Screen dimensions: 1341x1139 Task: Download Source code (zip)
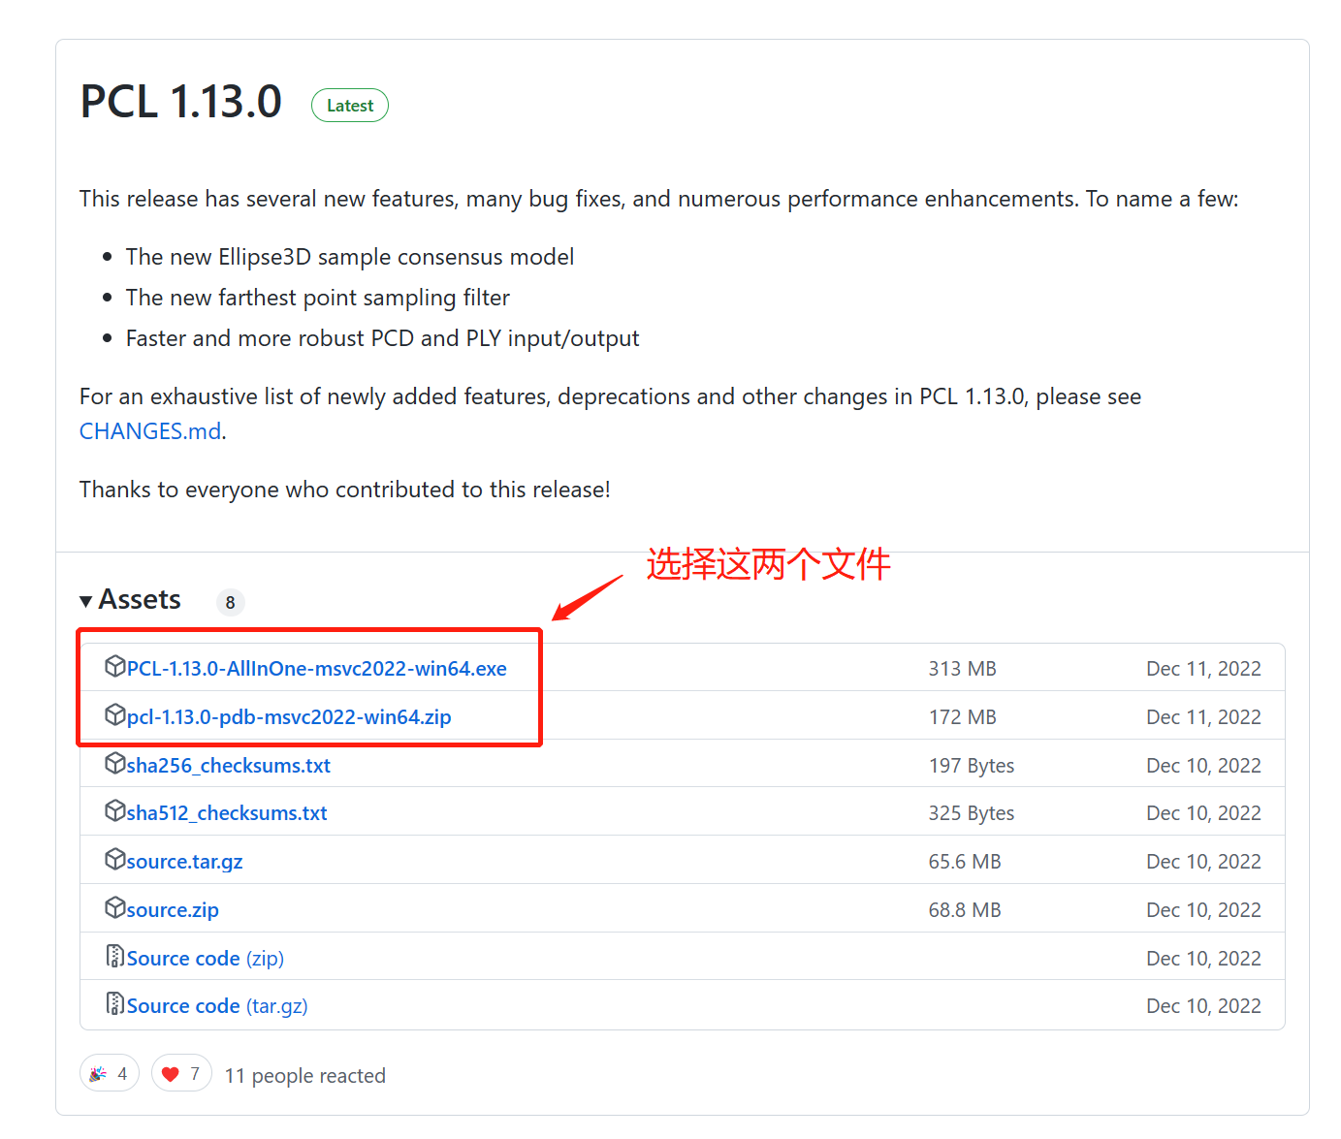(206, 959)
